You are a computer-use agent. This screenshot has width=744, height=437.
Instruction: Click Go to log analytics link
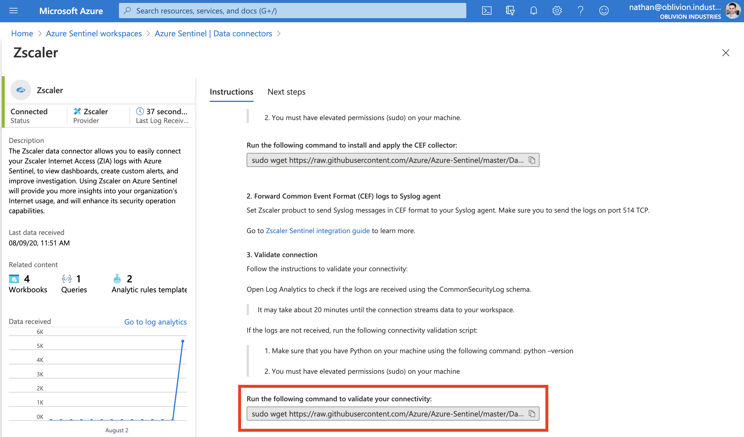(x=155, y=322)
